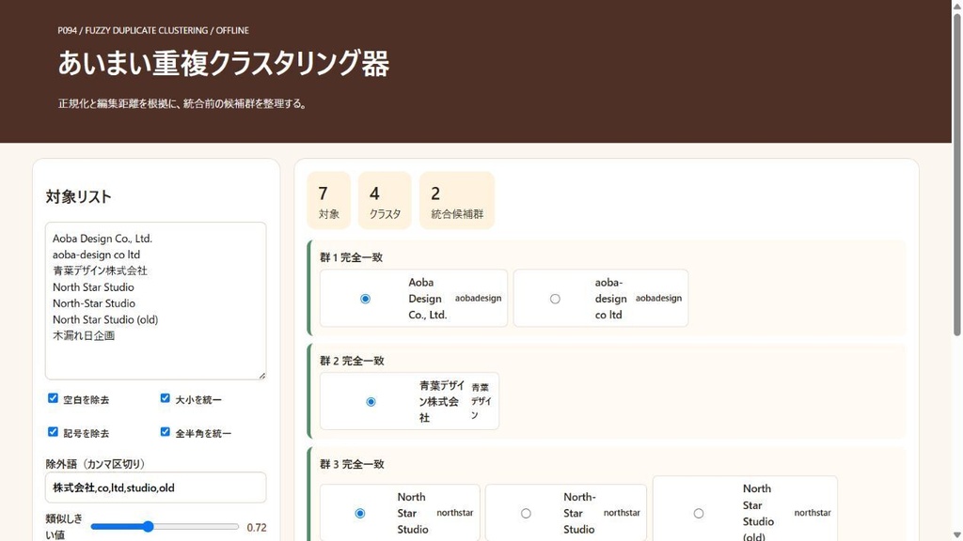This screenshot has width=963, height=541.
Task: Select radio for Aoba Design Co., Ltd.
Action: coord(366,299)
